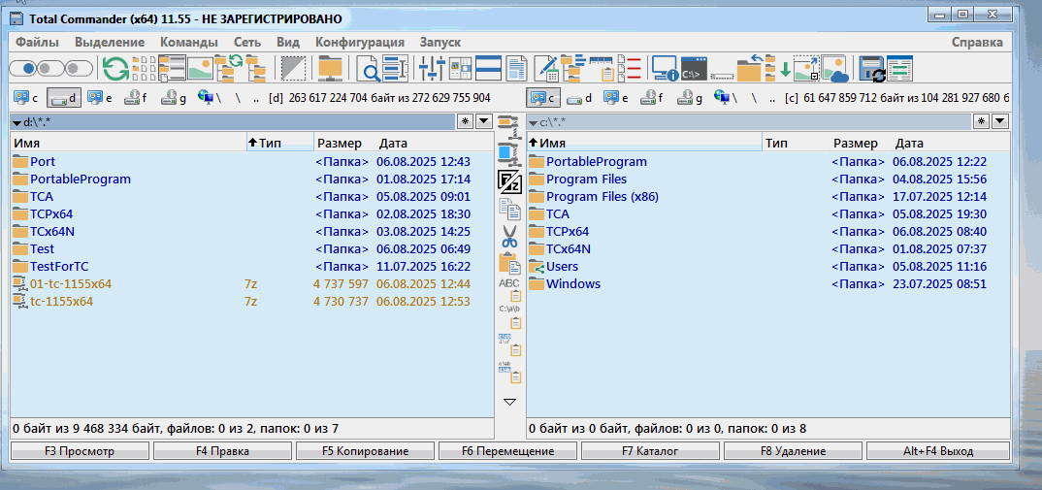1042x490 pixels.
Task: Open right panel directory history arrow
Action: click(x=1000, y=121)
